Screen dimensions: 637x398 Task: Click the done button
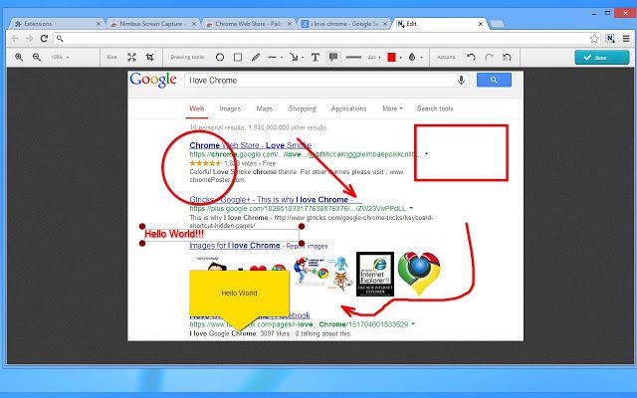(601, 58)
